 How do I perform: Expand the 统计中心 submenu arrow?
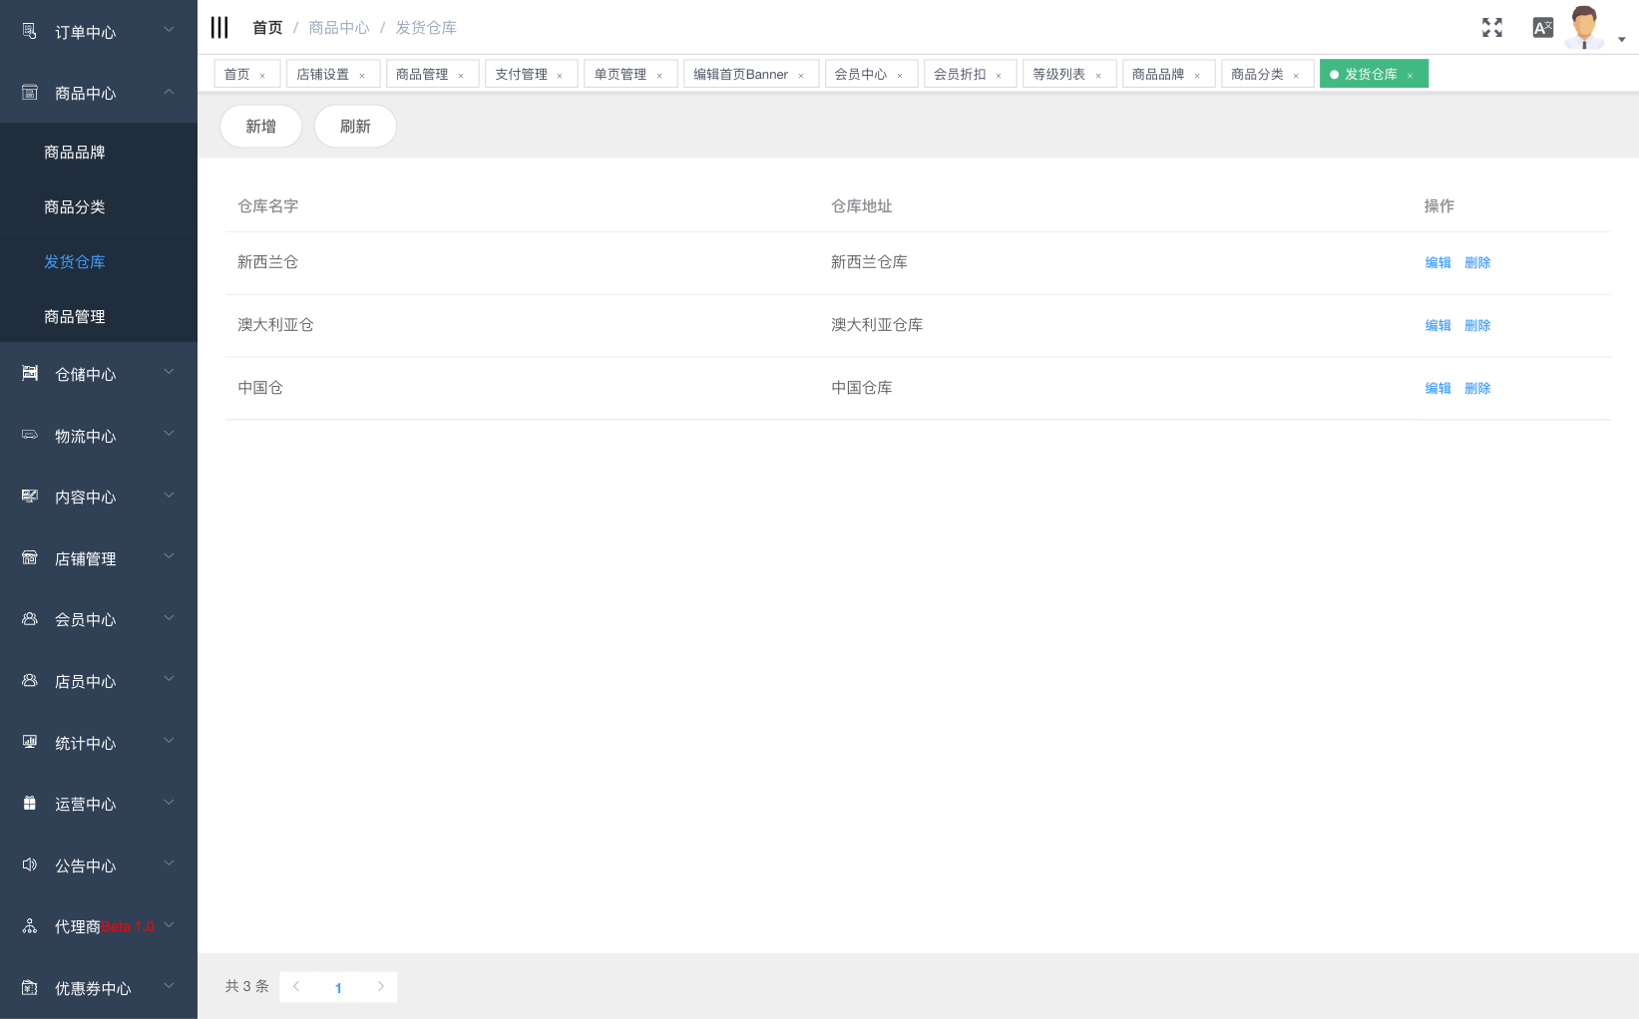click(169, 741)
